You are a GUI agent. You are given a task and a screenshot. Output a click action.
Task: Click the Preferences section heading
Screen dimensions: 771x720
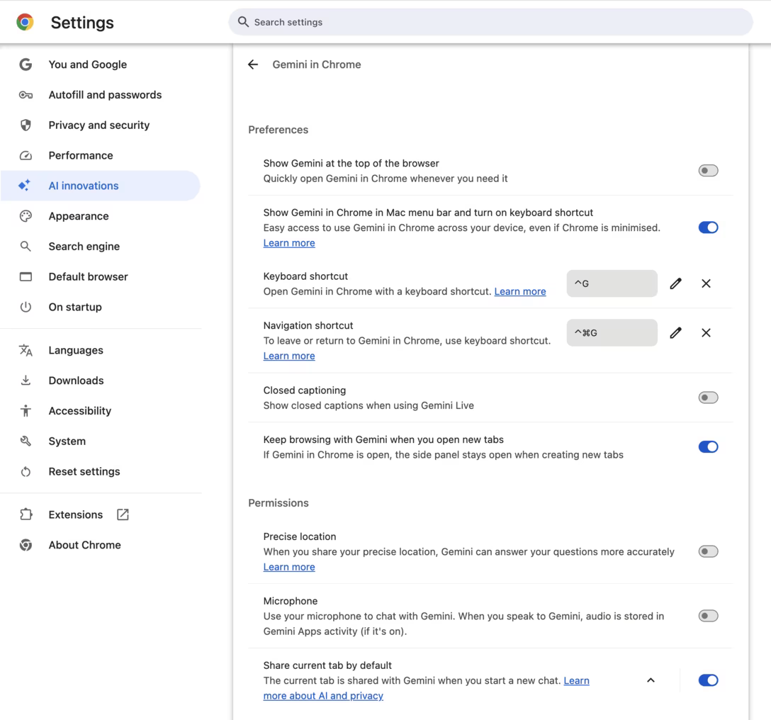[x=278, y=130]
